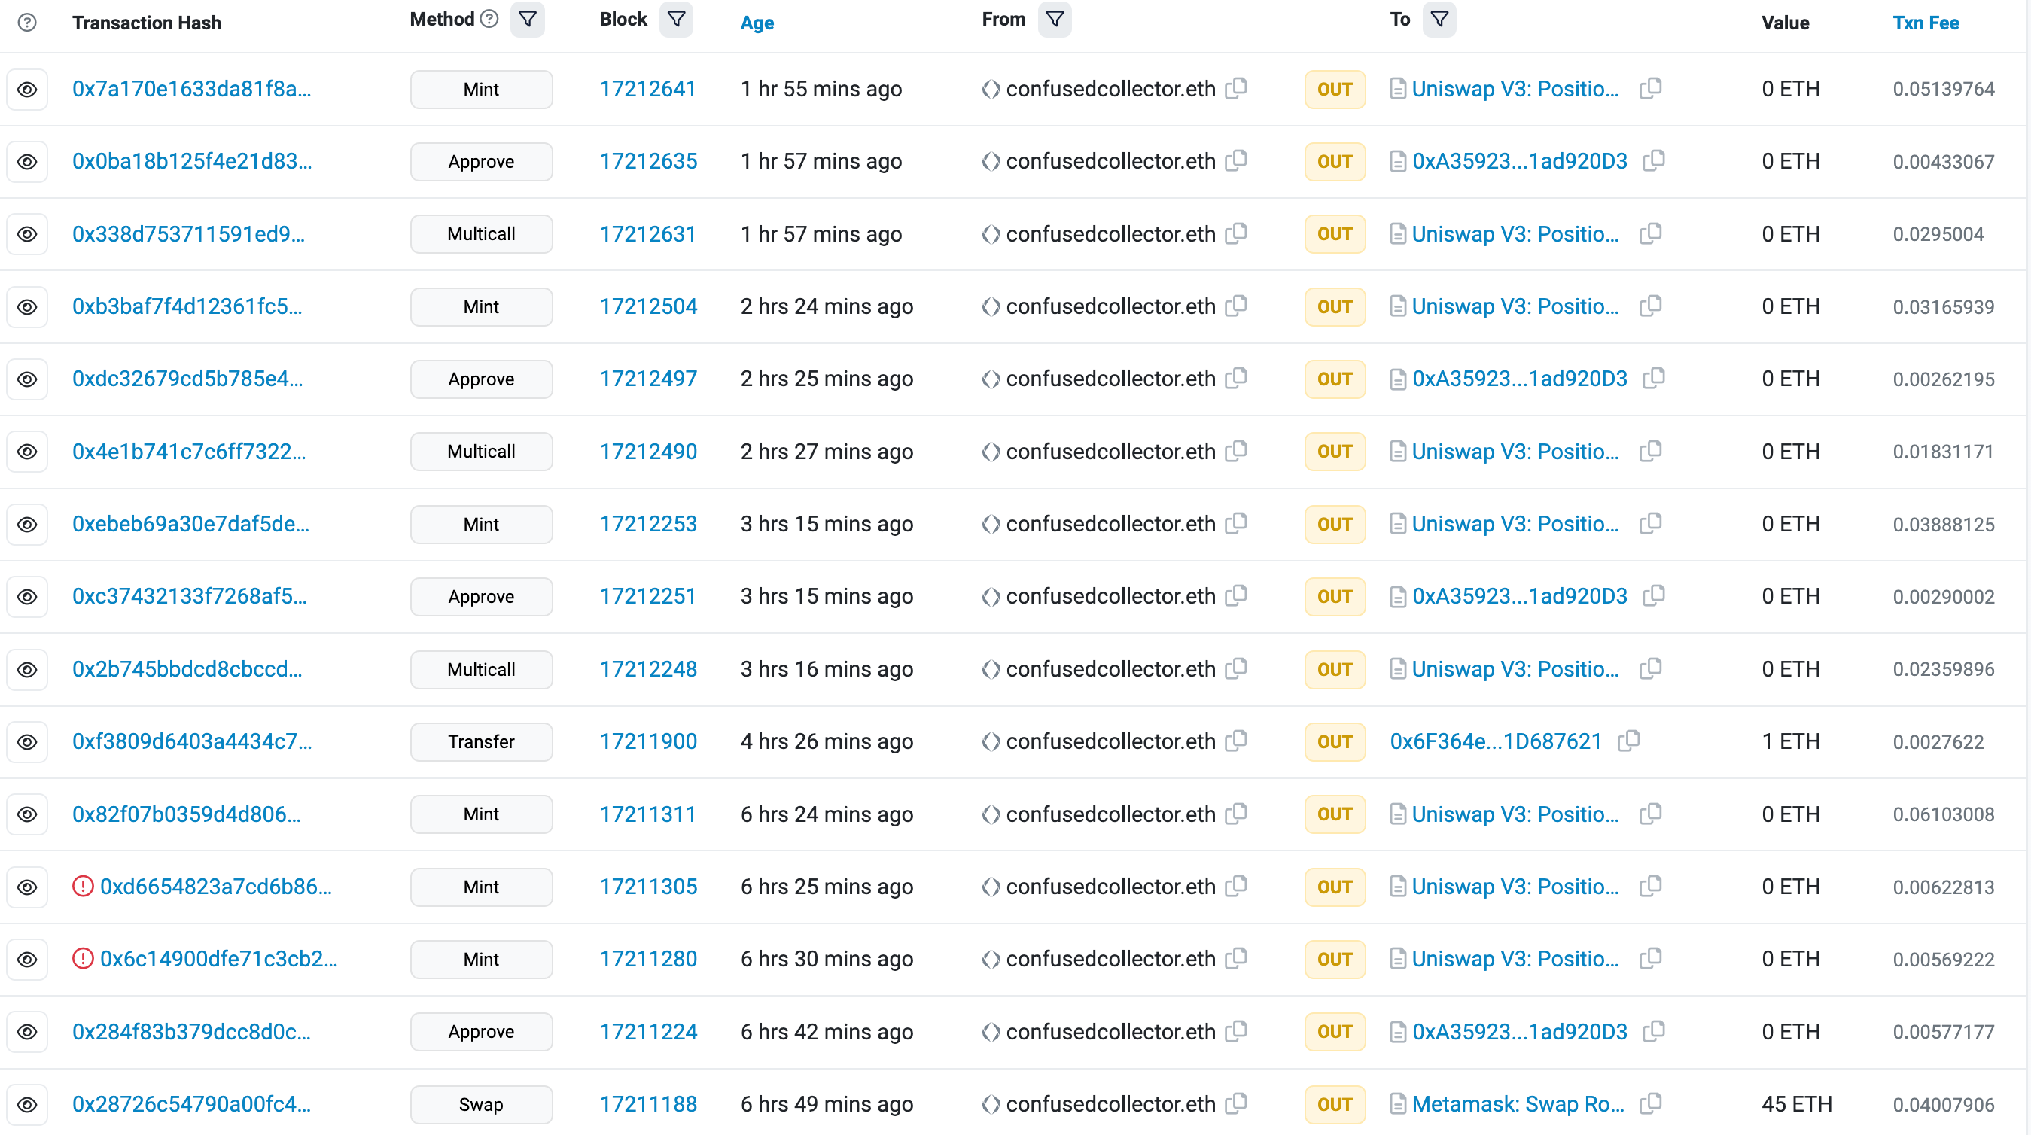Select txn fee 0.05139764

coord(1943,89)
